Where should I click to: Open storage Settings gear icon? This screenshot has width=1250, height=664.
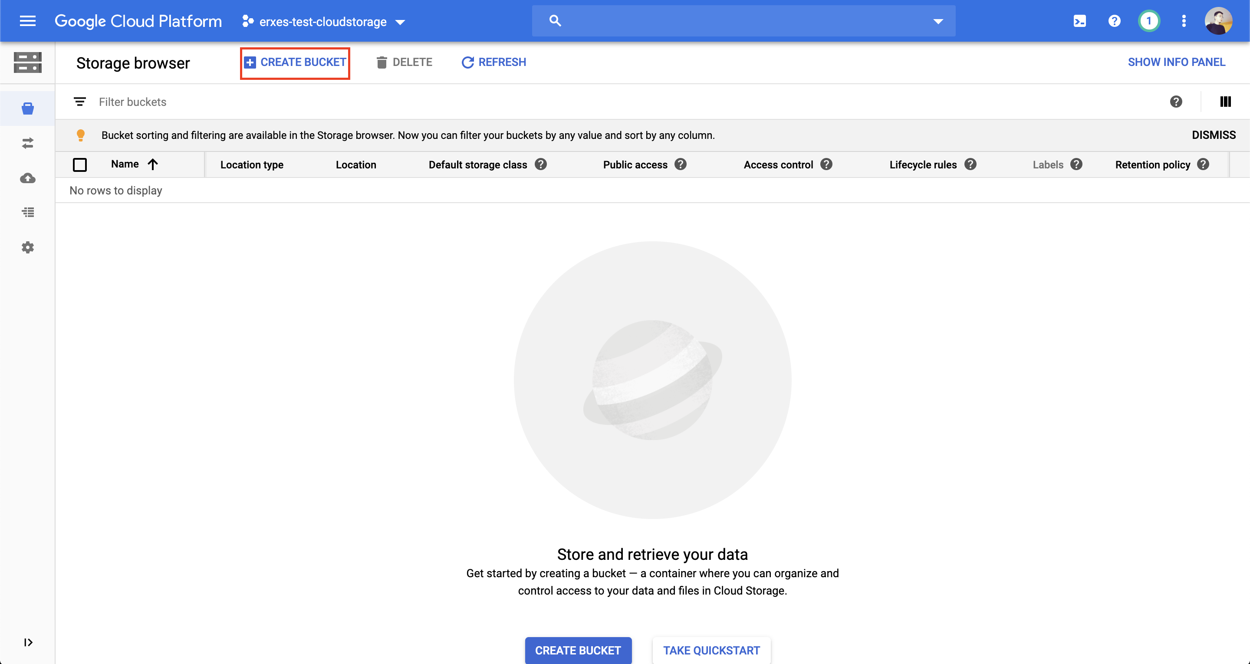28,247
